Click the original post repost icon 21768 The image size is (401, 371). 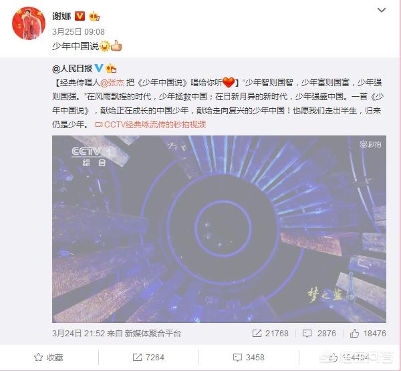tap(270, 333)
